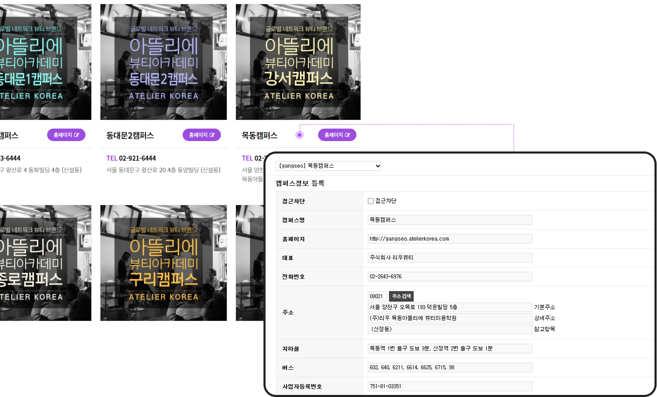Screen dimensions: 657x397
Task: Click the 홈페이지 button left of 동대문2캠퍼스
Action: click(66, 135)
